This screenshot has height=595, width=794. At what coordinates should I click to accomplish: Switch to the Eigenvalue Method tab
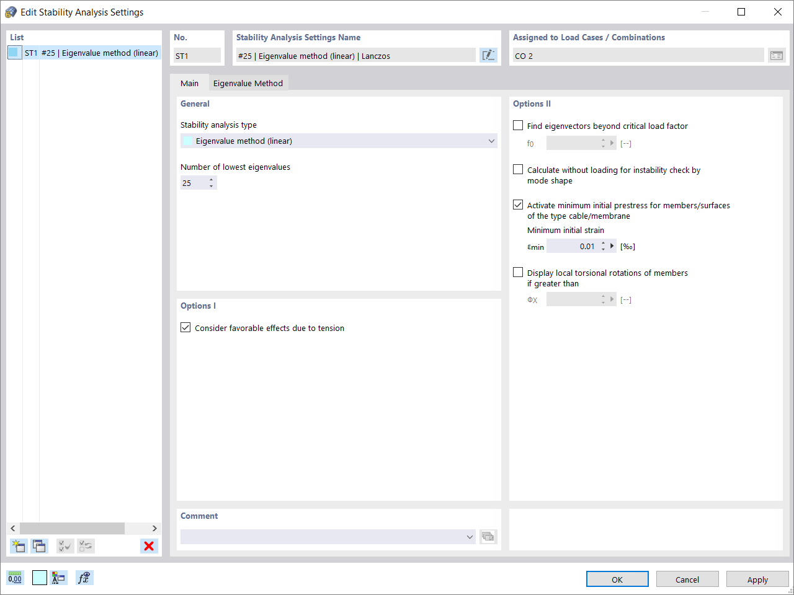coord(248,82)
